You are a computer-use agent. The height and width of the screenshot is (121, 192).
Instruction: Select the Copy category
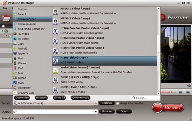[32, 44]
